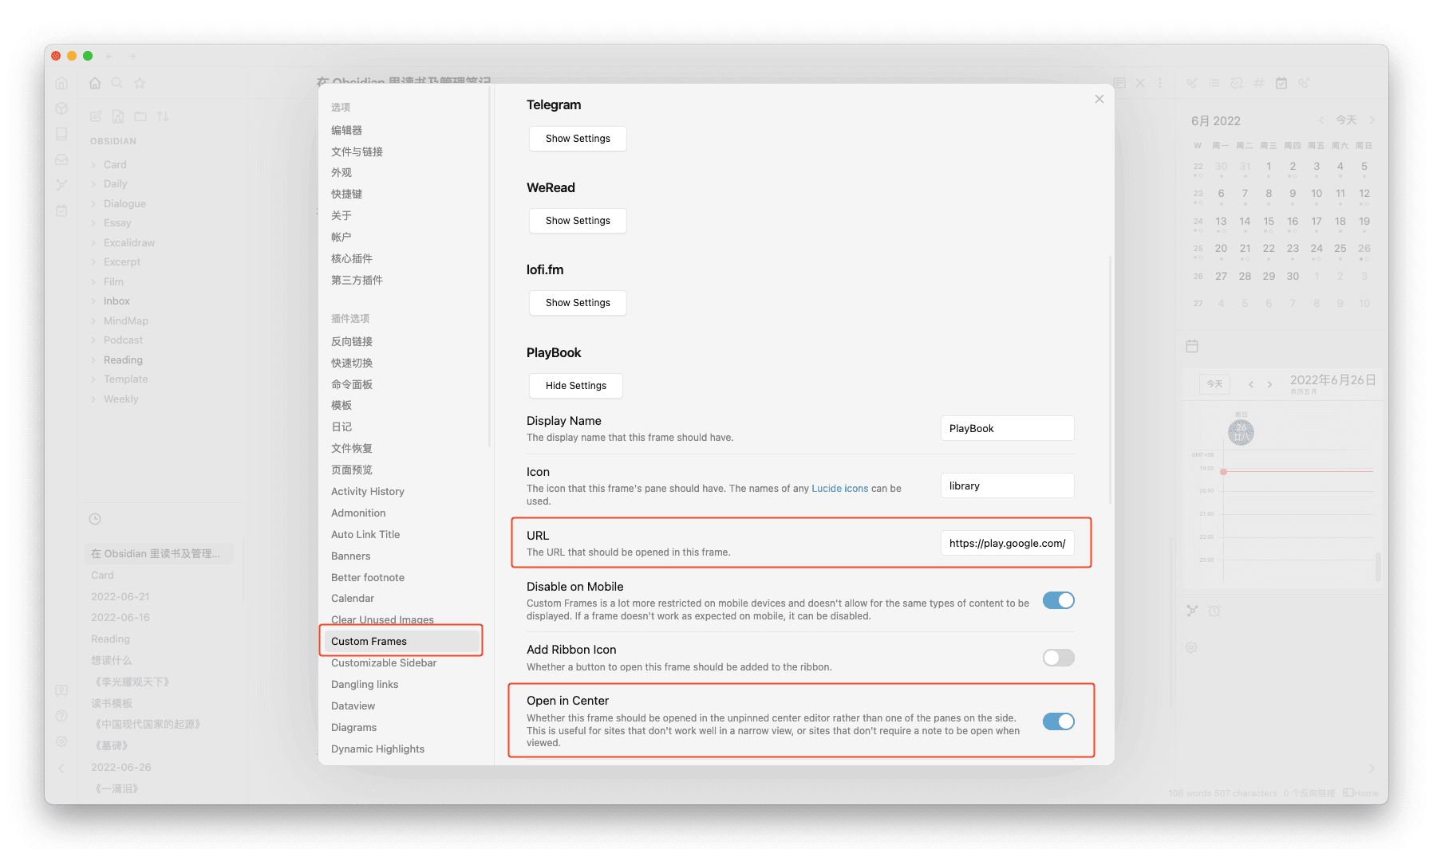The image size is (1433, 849).
Task: Open 核心插件 settings section
Action: [x=351, y=258]
